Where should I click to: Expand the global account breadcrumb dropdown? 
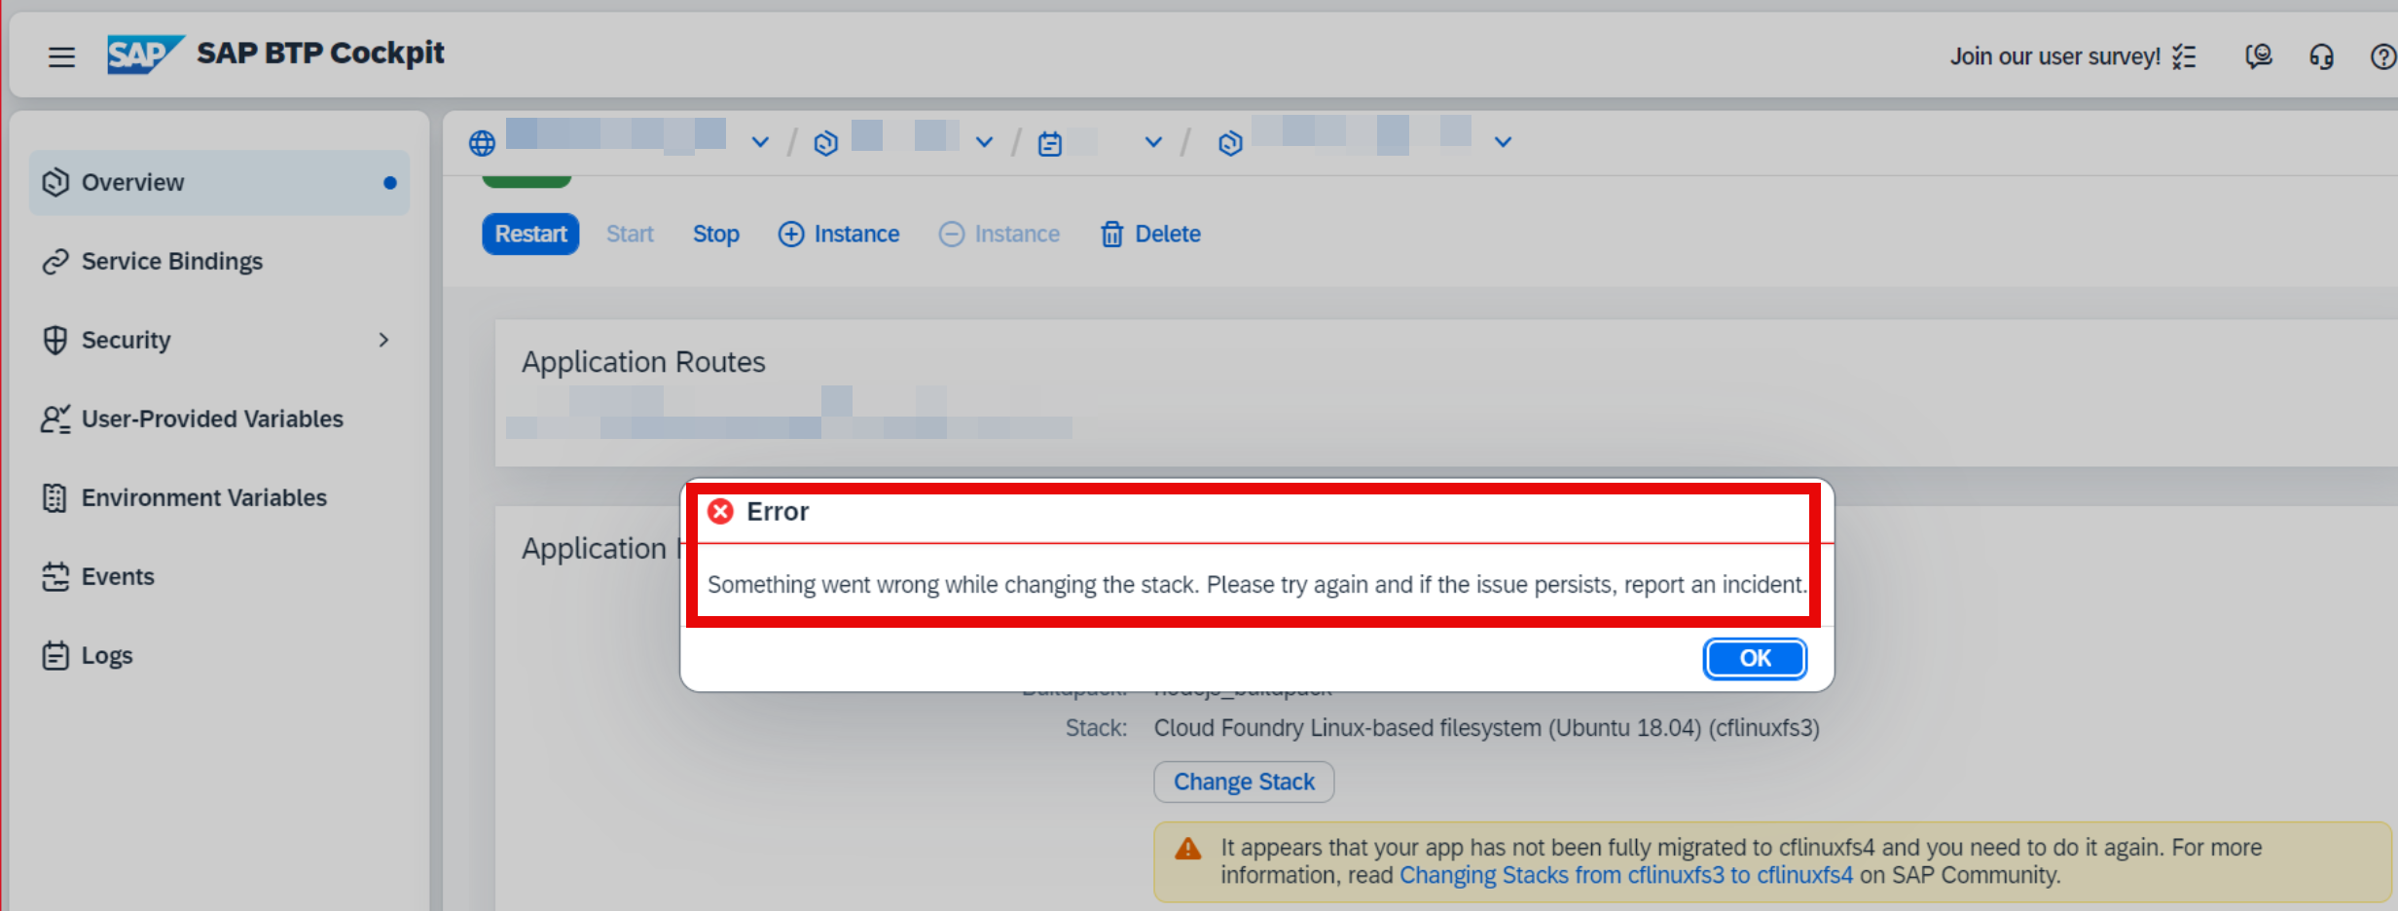point(760,142)
